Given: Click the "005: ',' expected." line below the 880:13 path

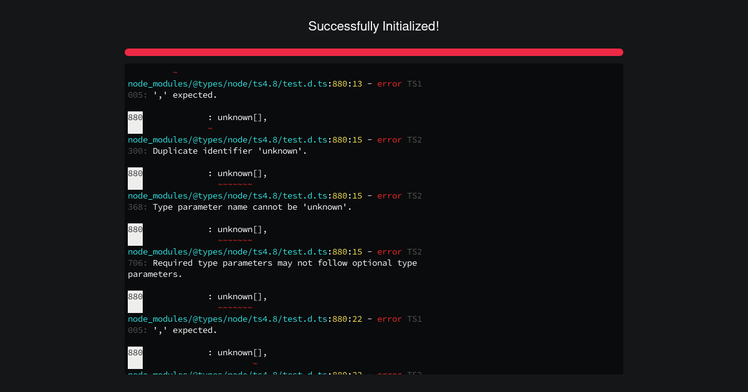Looking at the screenshot, I should 173,95.
